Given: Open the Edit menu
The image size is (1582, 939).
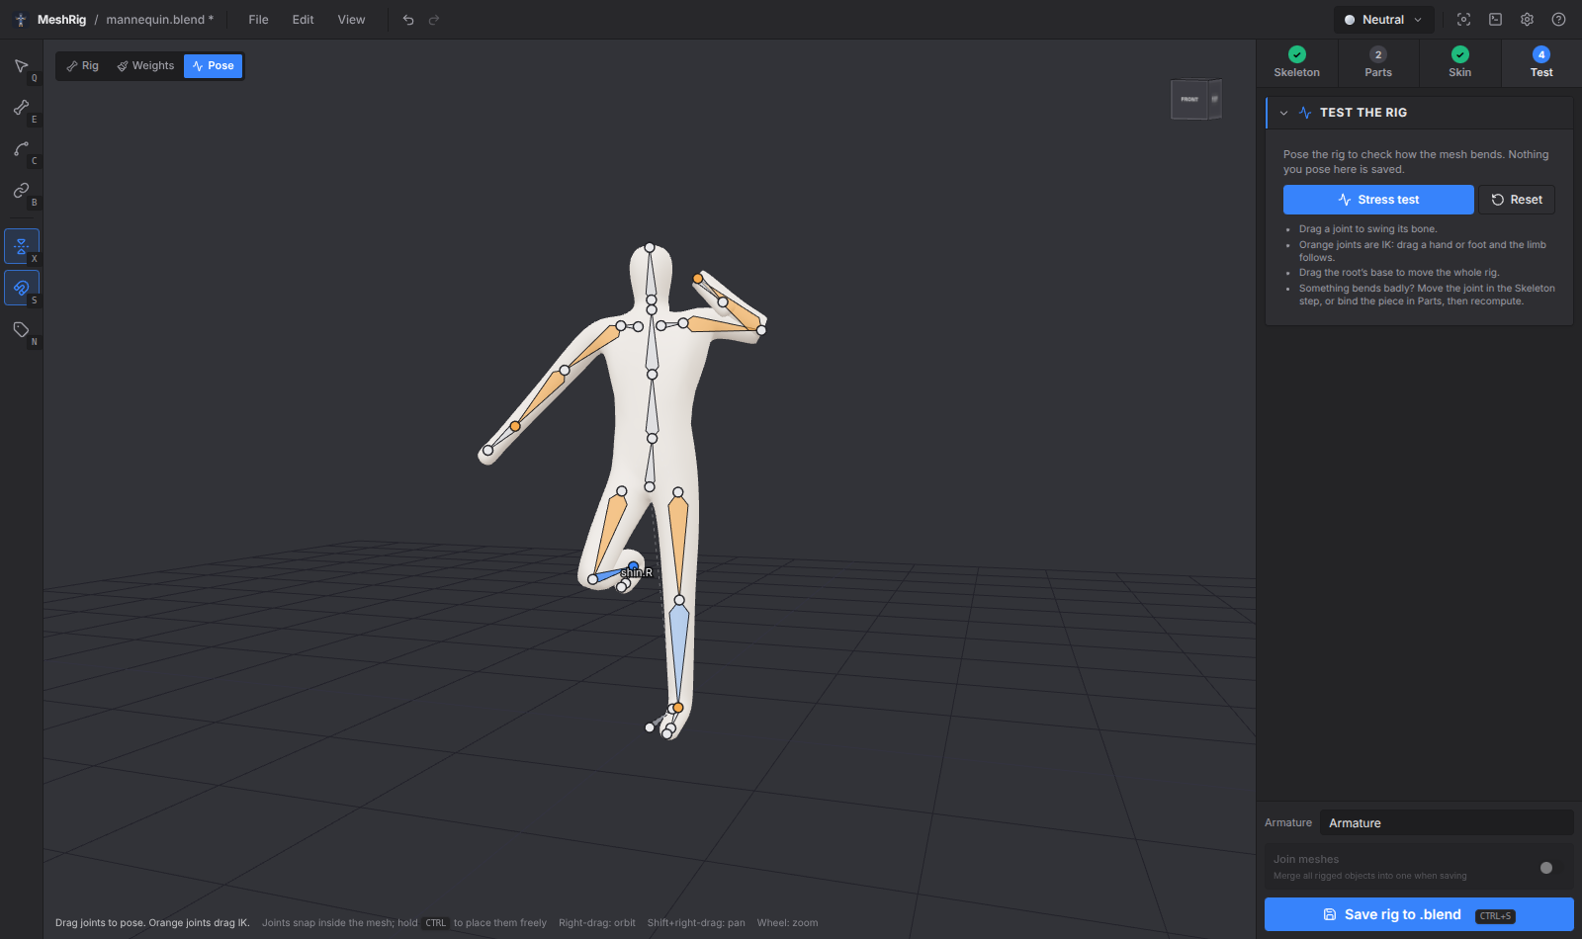Looking at the screenshot, I should tap(303, 20).
